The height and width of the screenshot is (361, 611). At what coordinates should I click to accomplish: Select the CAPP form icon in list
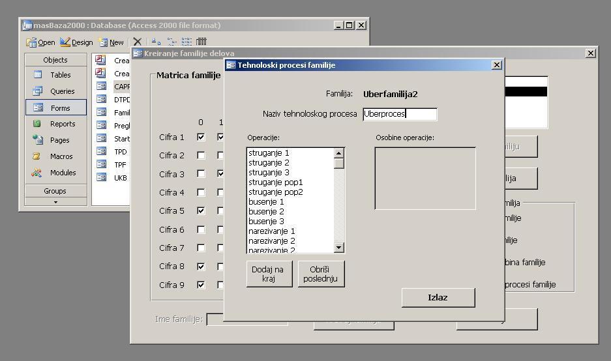[x=101, y=86]
